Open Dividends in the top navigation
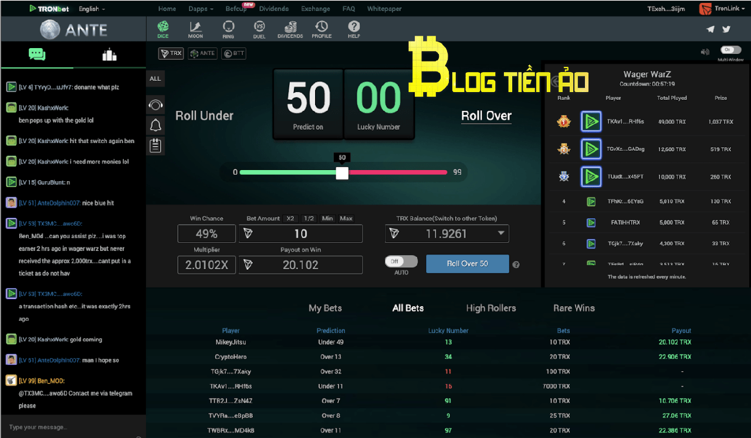 [x=273, y=9]
